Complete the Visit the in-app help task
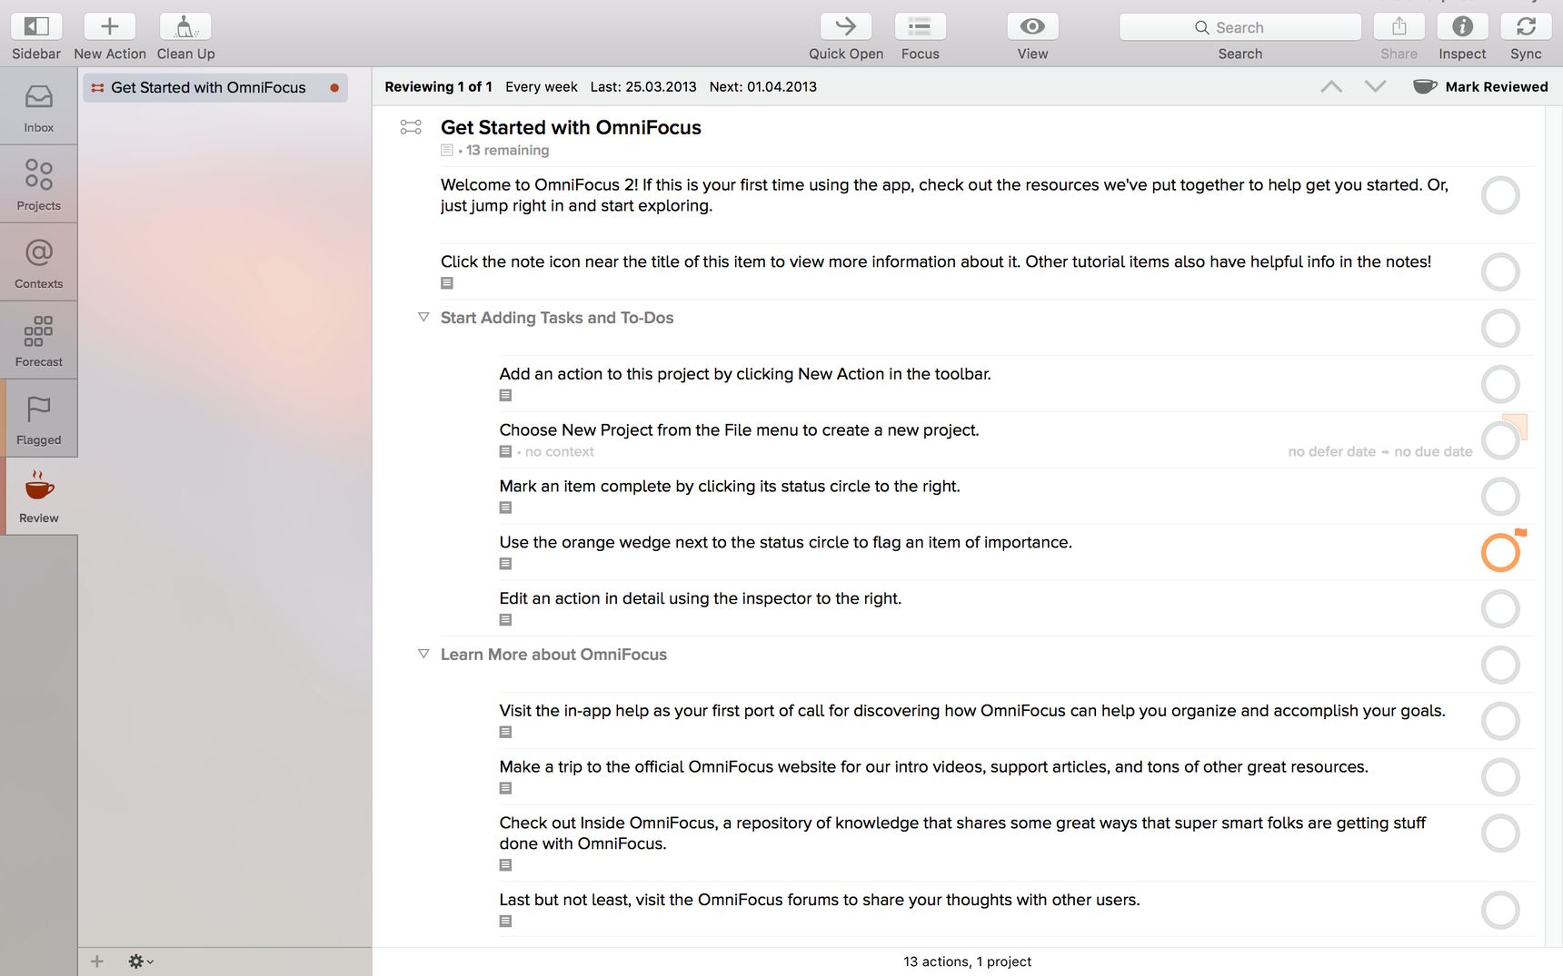This screenshot has width=1563, height=976. pos(1500,721)
